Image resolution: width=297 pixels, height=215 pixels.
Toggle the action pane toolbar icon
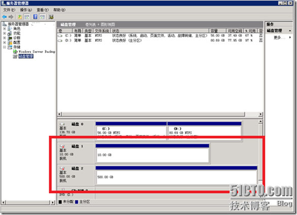[x=42, y=17]
